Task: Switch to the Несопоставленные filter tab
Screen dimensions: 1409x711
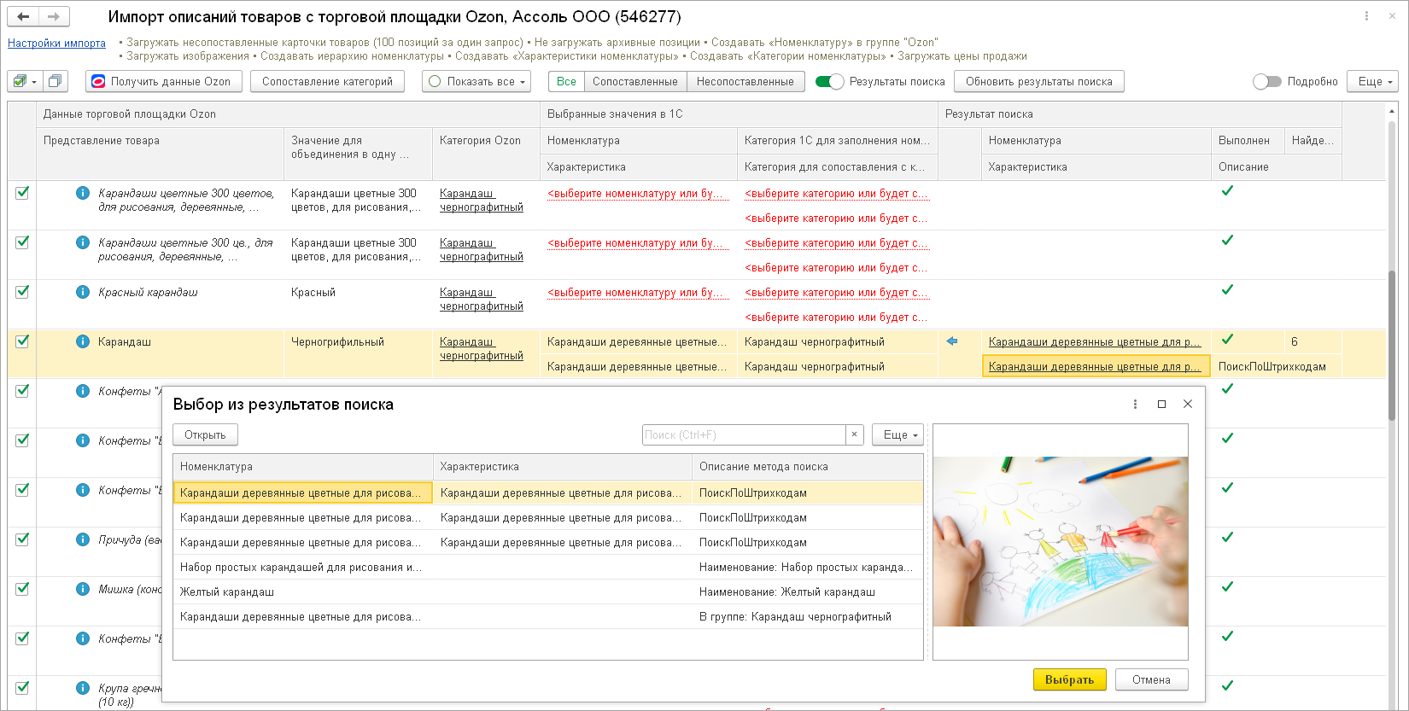Action: (745, 81)
